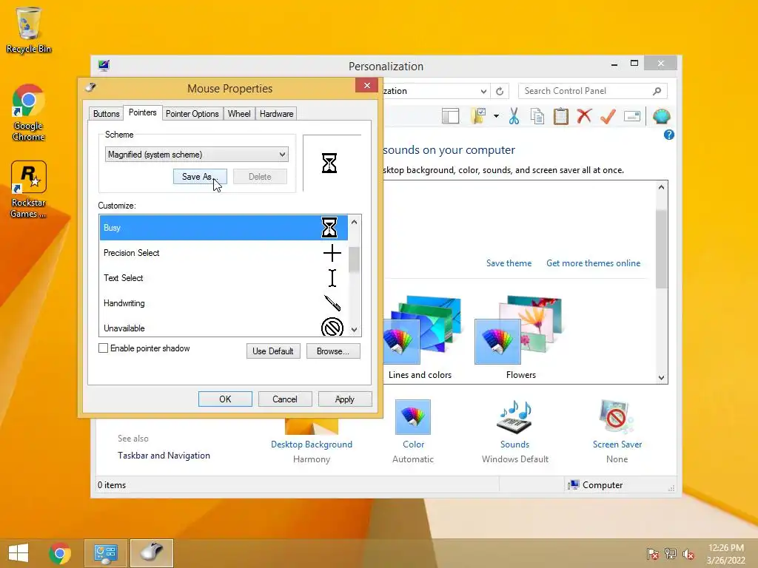The width and height of the screenshot is (758, 568).
Task: Click the red X Delete toolbar icon
Action: click(585, 116)
